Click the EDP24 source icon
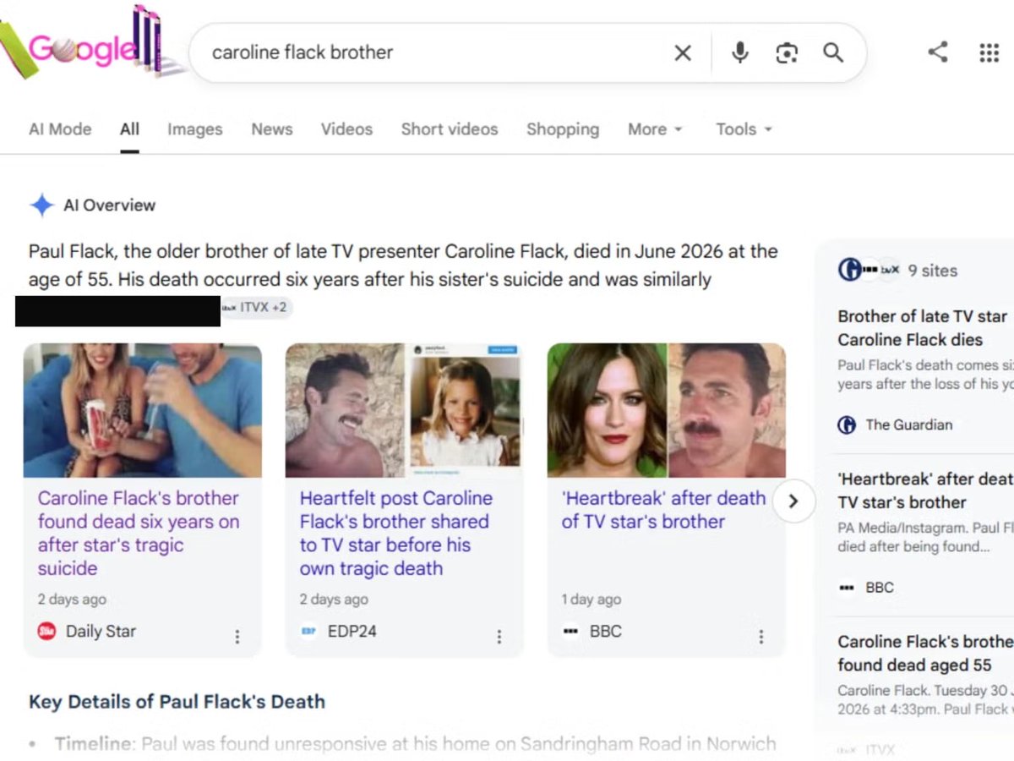This screenshot has height=761, width=1014. 308,631
